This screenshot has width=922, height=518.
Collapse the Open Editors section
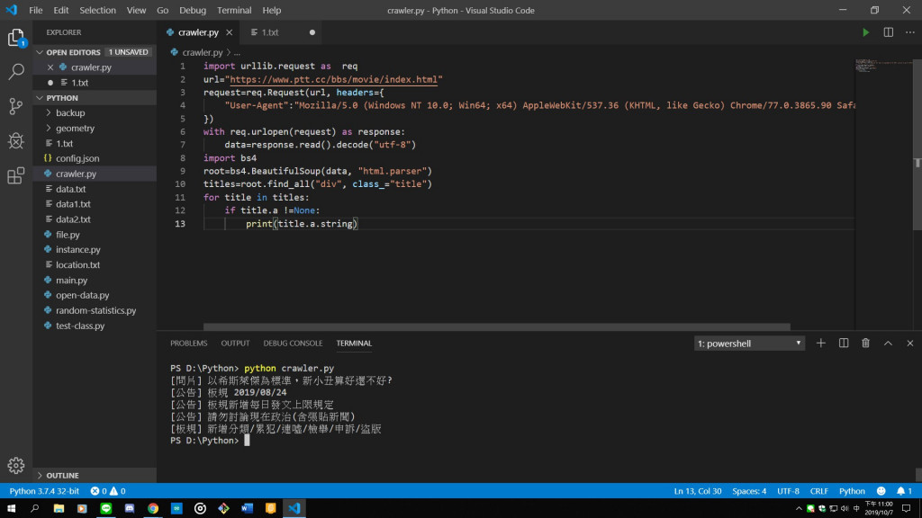click(40, 52)
